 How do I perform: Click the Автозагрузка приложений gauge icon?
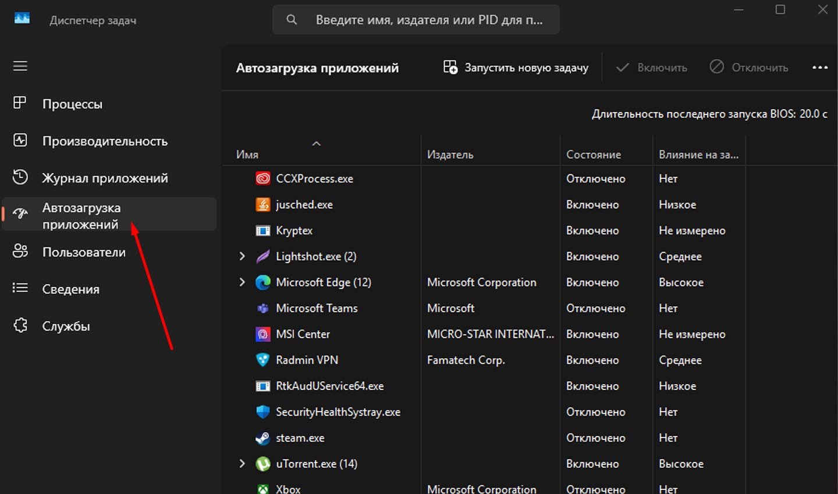(20, 214)
